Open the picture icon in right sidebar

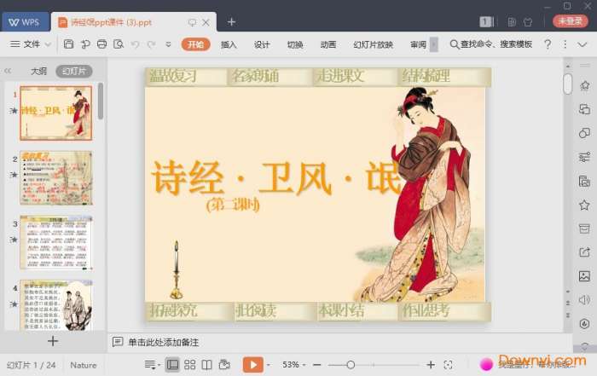pos(584,276)
